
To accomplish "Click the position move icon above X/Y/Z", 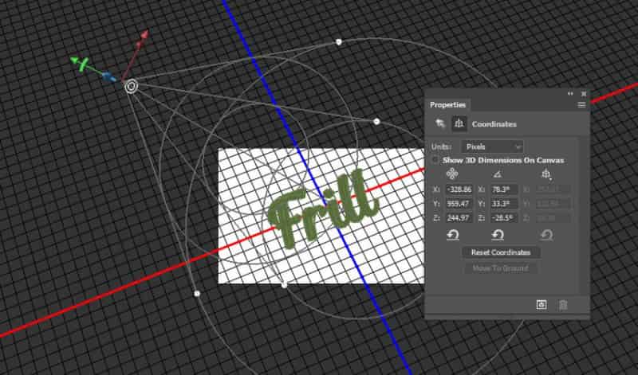I will pyautogui.click(x=452, y=174).
